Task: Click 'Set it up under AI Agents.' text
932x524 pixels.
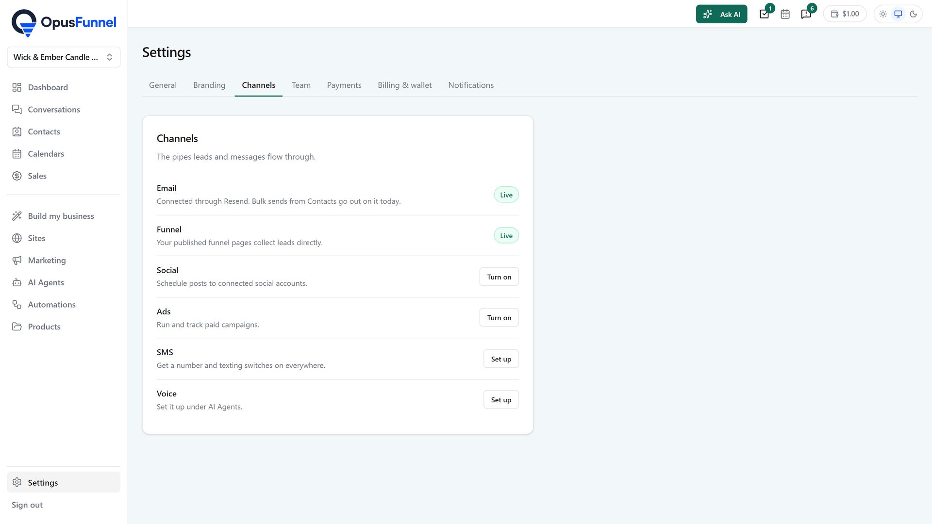Action: (200, 407)
